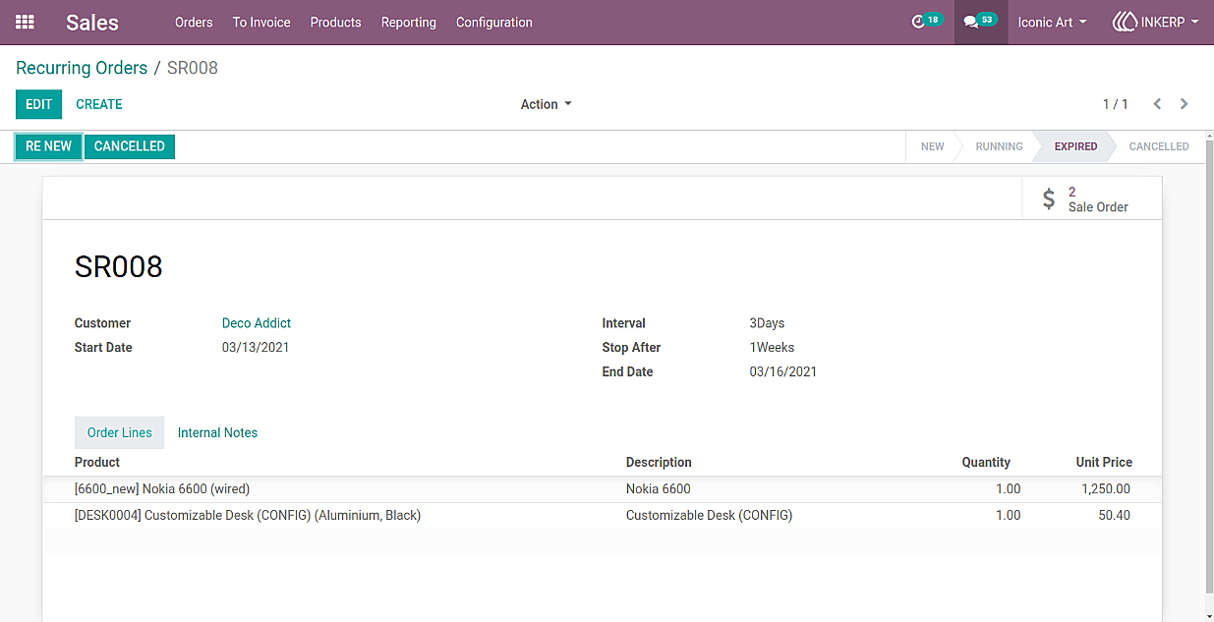Expand the Action dropdown
1214x622 pixels.
pos(546,104)
